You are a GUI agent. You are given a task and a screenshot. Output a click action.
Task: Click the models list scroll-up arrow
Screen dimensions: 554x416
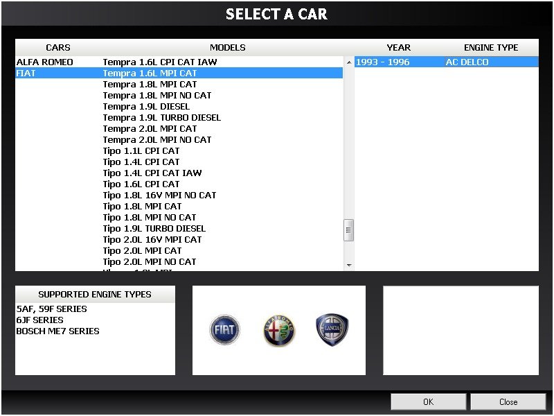pos(349,62)
